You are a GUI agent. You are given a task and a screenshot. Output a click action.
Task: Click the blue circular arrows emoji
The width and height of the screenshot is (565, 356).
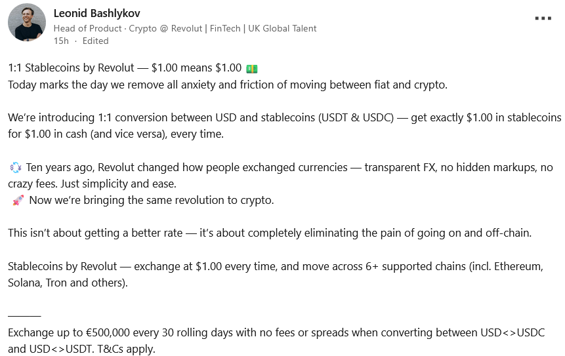tap(16, 168)
